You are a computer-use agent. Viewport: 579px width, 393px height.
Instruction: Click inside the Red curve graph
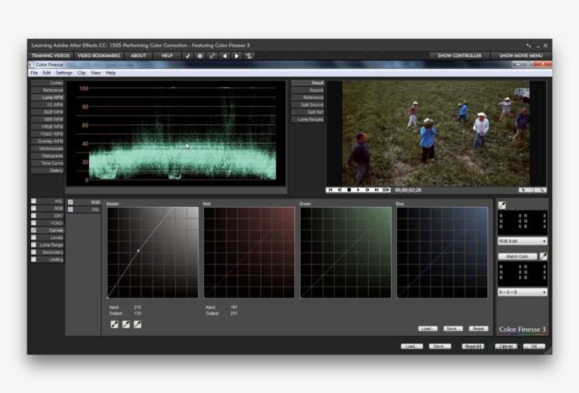point(249,253)
